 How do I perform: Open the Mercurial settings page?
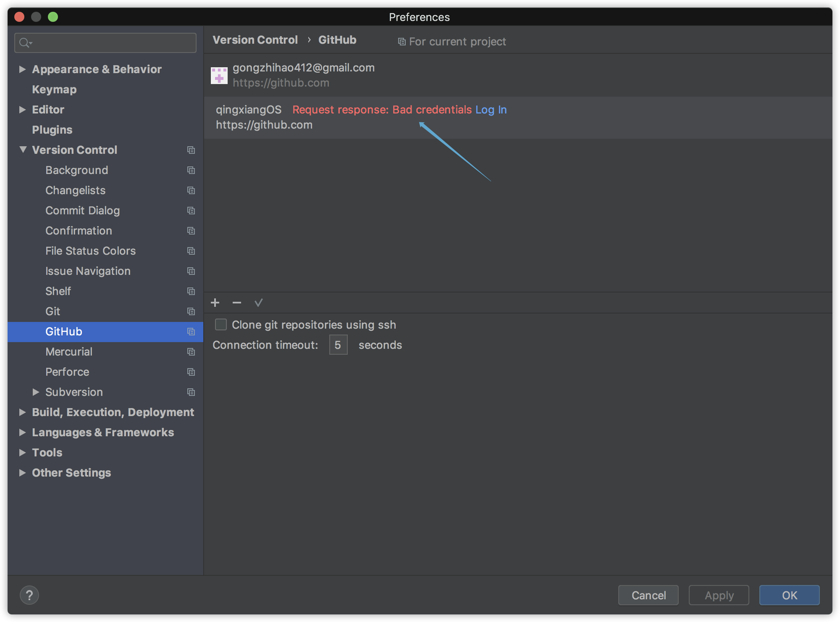69,352
